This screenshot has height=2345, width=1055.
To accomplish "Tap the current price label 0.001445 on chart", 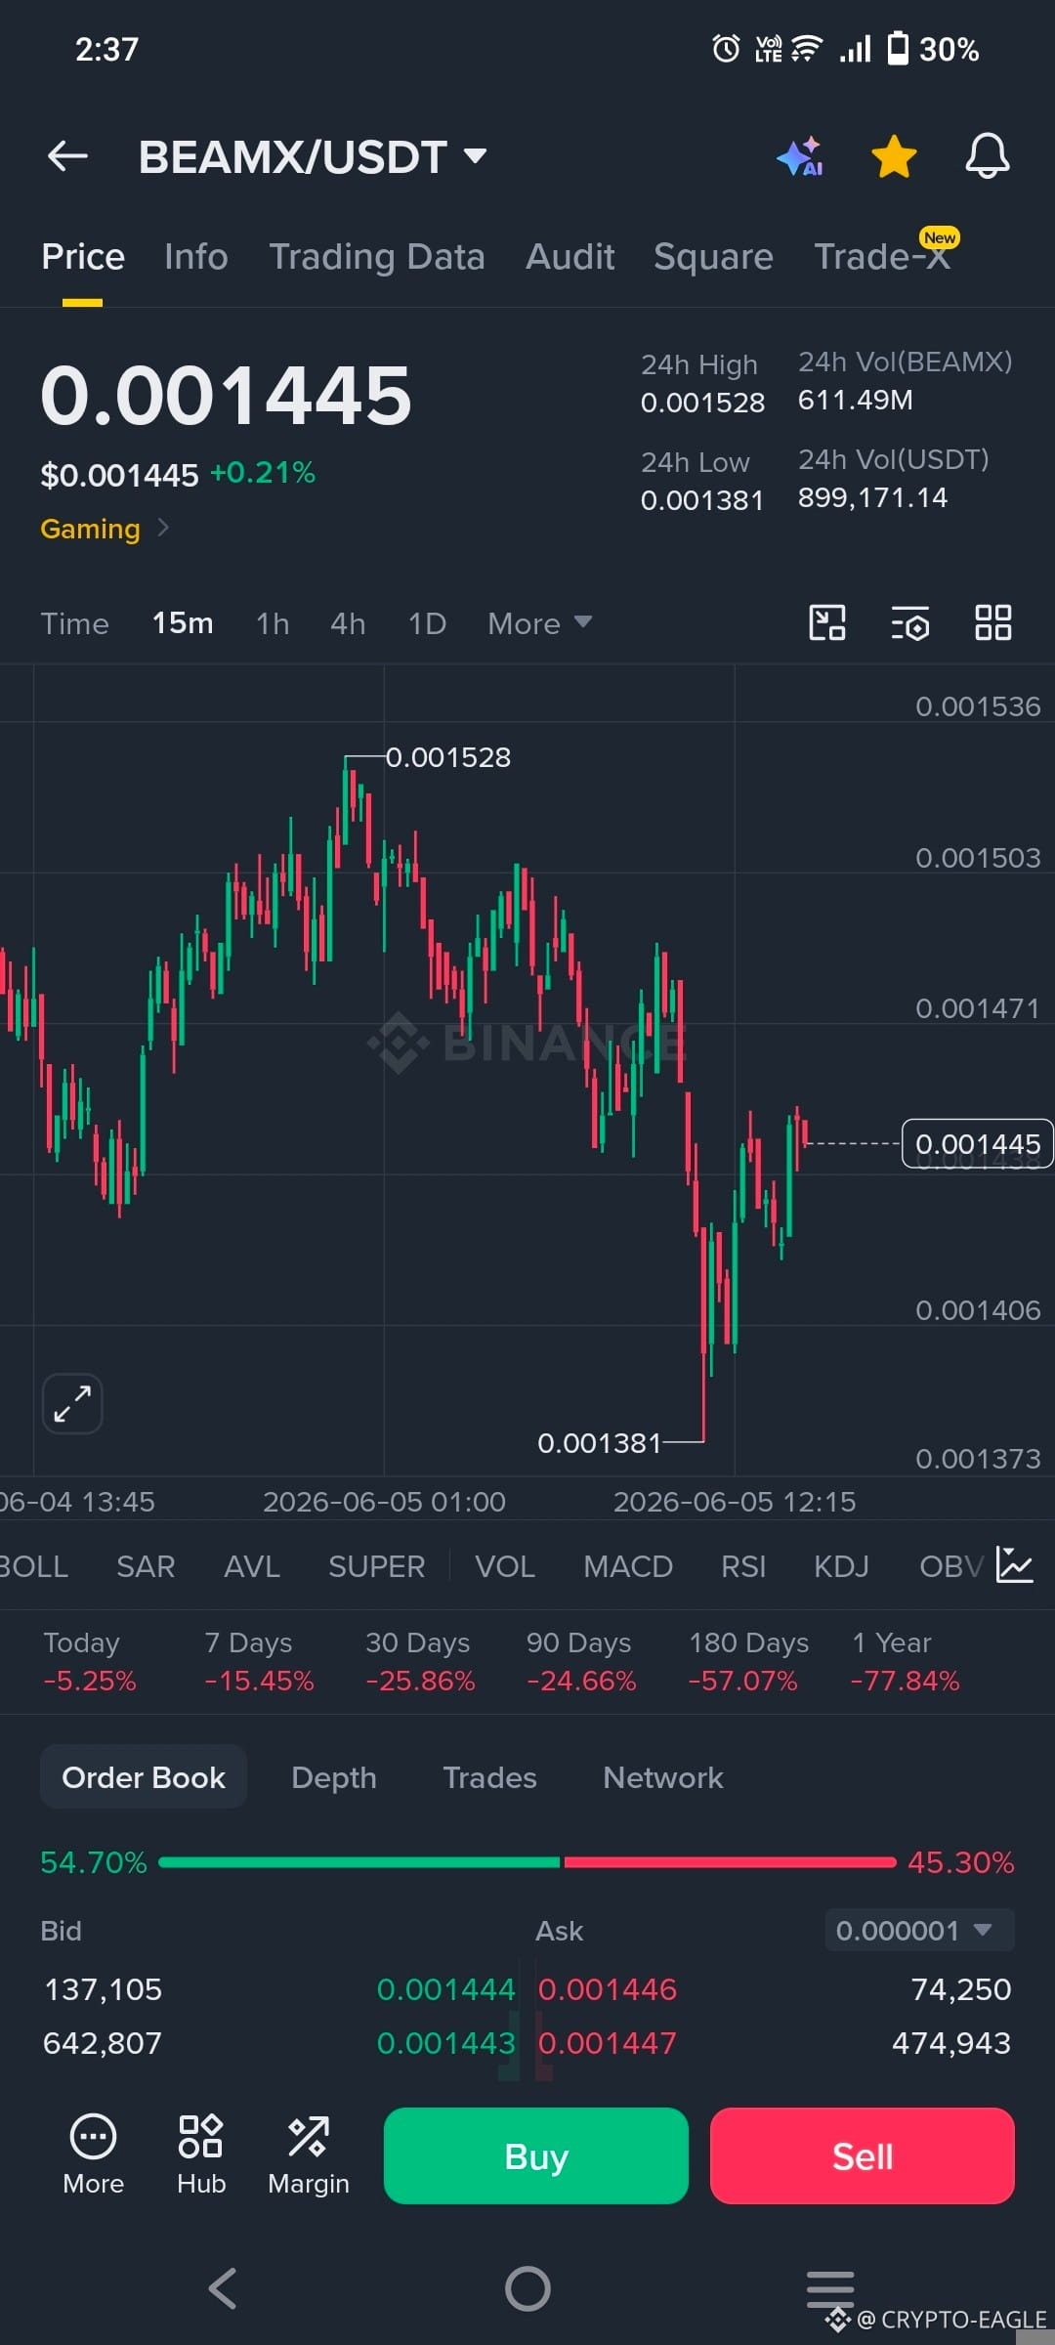I will pyautogui.click(x=978, y=1143).
